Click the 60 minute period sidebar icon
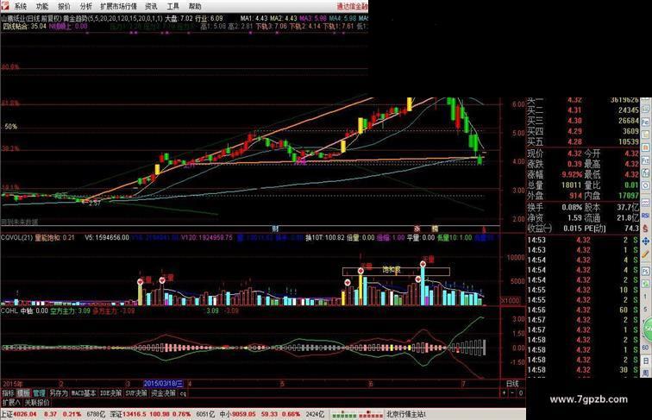652x420 pixels. coord(646,348)
